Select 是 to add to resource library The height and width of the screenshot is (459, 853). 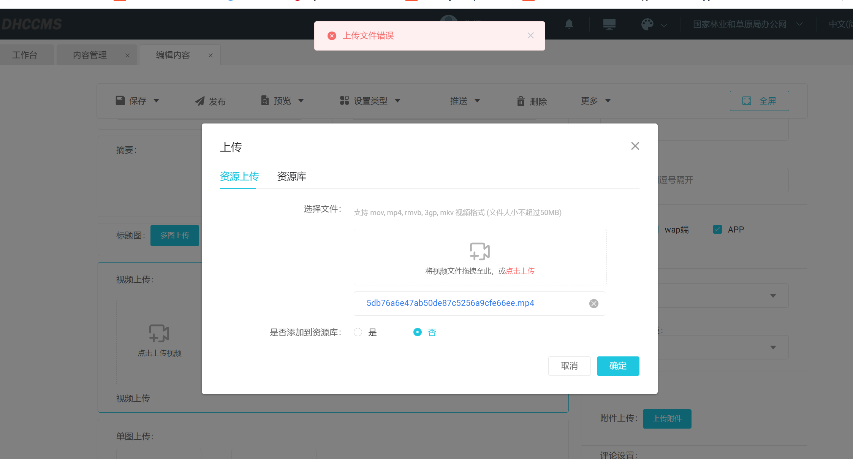click(358, 332)
